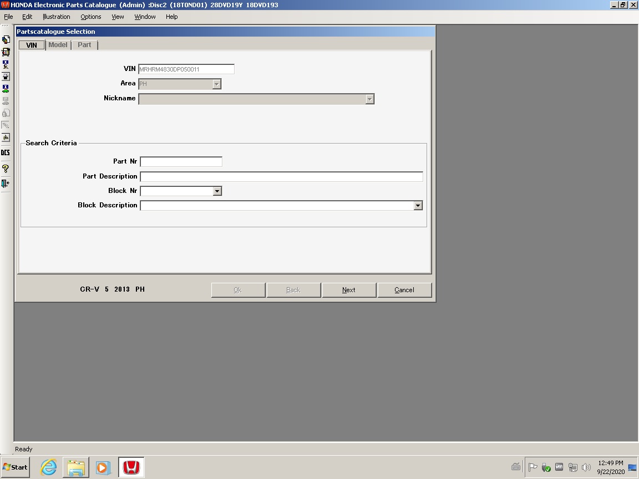The width and height of the screenshot is (639, 479).
Task: Switch to the Part tab
Action: (84, 45)
